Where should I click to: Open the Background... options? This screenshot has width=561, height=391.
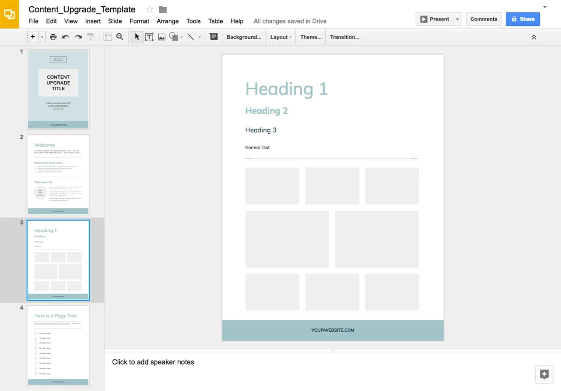[x=244, y=37]
